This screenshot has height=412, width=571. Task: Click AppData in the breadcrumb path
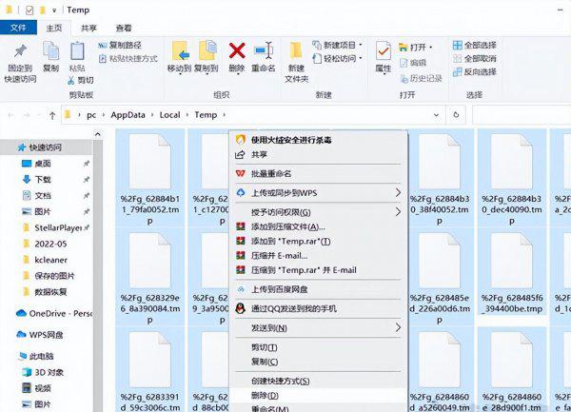[128, 115]
